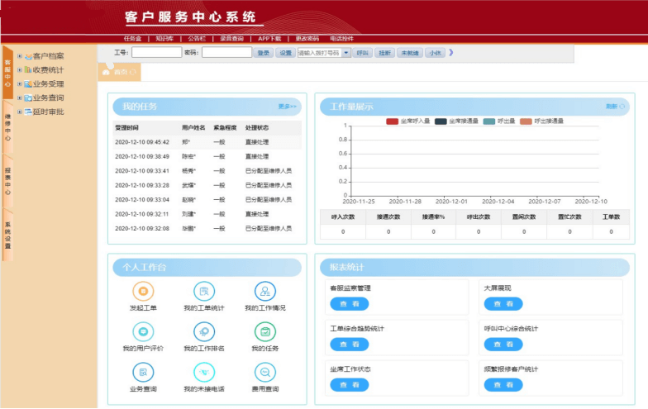
Task: Open 我的工作情况 icon
Action: (x=264, y=291)
